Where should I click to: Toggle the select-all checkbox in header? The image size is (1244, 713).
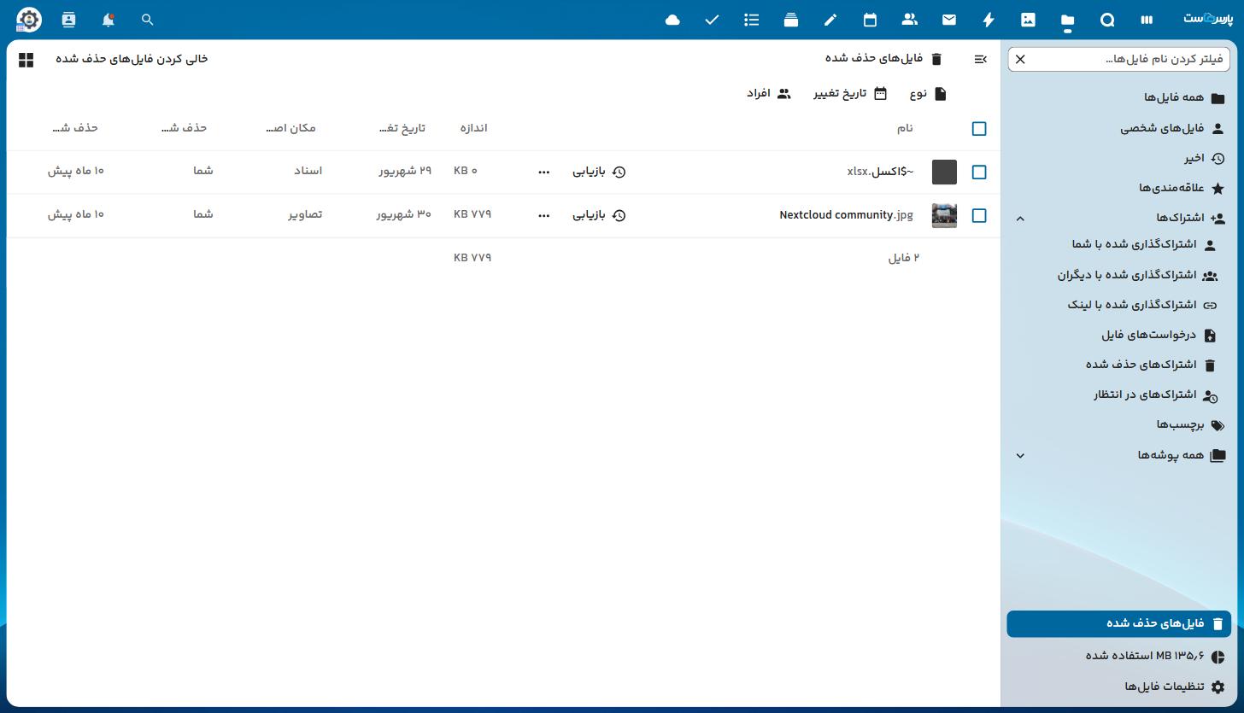click(x=979, y=129)
